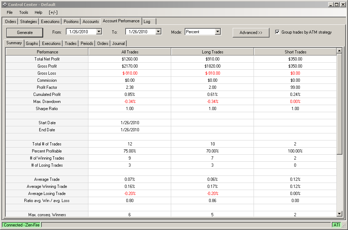348x230 pixels.
Task: Click Short Trades percent profitable 100.00%
Action: tap(295, 151)
